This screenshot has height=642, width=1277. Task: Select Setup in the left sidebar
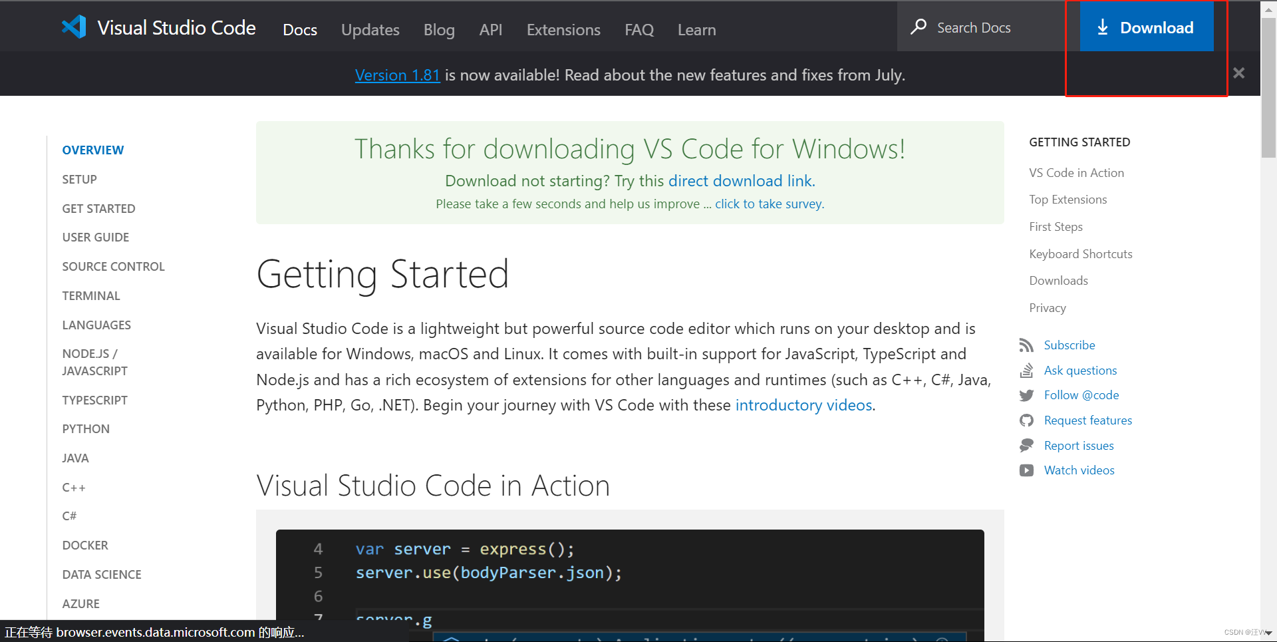pyautogui.click(x=80, y=180)
